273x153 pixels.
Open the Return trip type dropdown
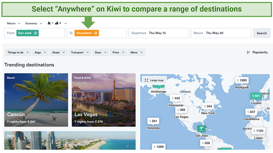(x=14, y=23)
